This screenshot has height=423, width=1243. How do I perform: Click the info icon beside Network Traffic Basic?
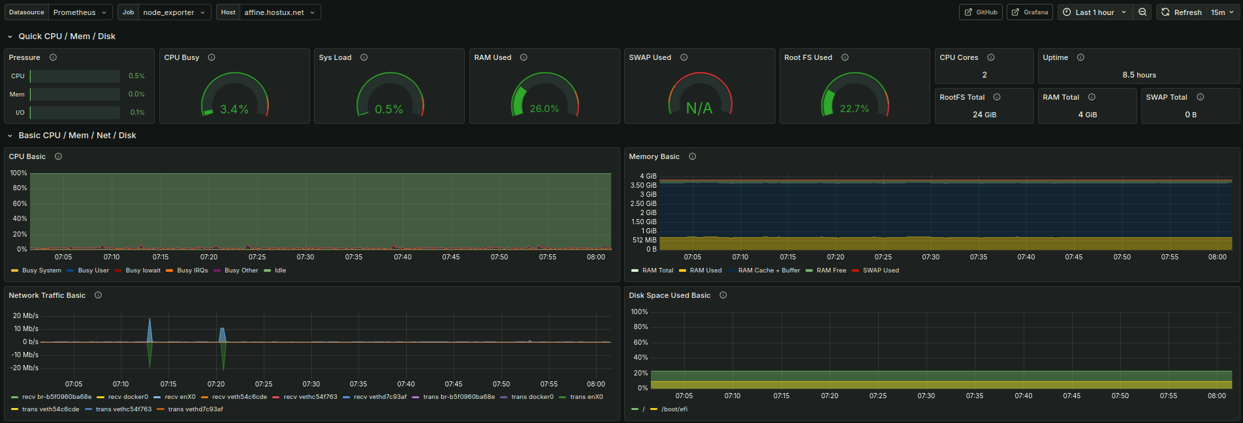[98, 295]
